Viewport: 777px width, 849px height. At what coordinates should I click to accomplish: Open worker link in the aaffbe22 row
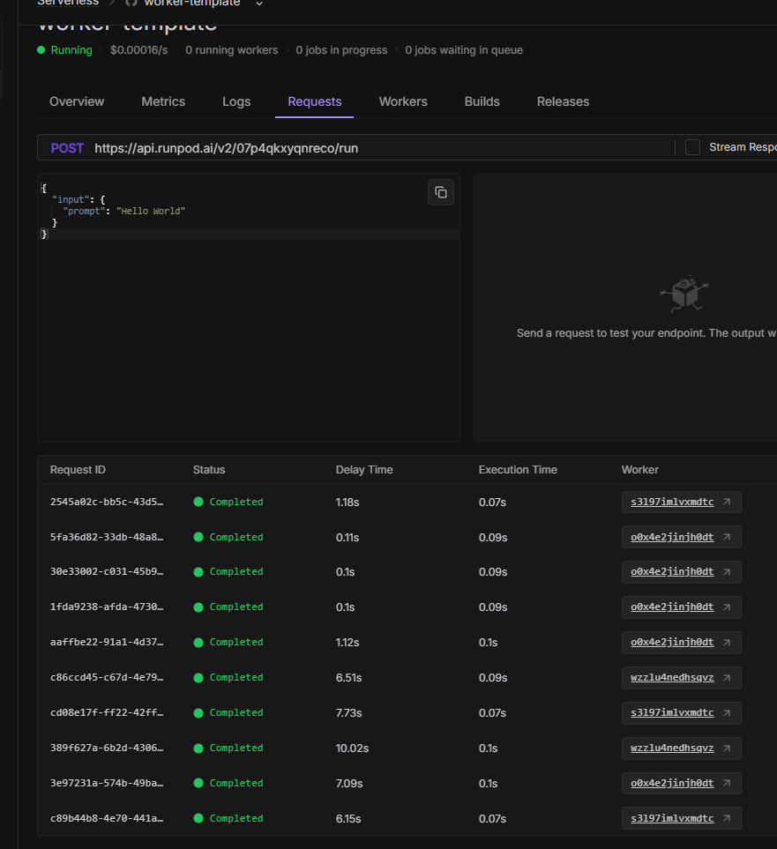pyautogui.click(x=681, y=642)
